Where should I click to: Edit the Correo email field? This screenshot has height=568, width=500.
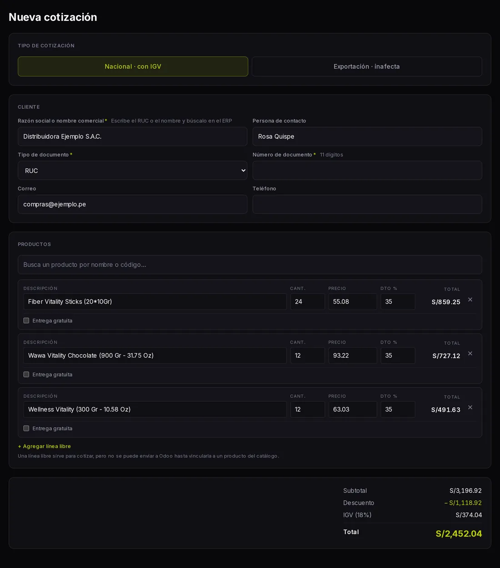(132, 204)
